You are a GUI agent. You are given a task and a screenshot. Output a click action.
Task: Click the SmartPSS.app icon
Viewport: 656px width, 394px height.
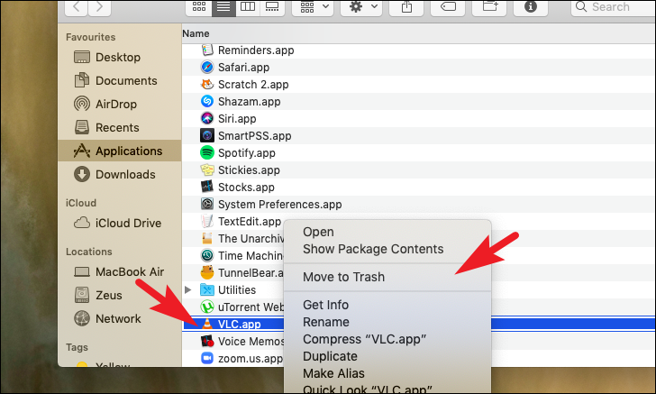[207, 135]
